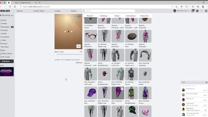Select the Fey Yoshida - Right Arm item
This screenshot has height=117, width=208.
118,74
